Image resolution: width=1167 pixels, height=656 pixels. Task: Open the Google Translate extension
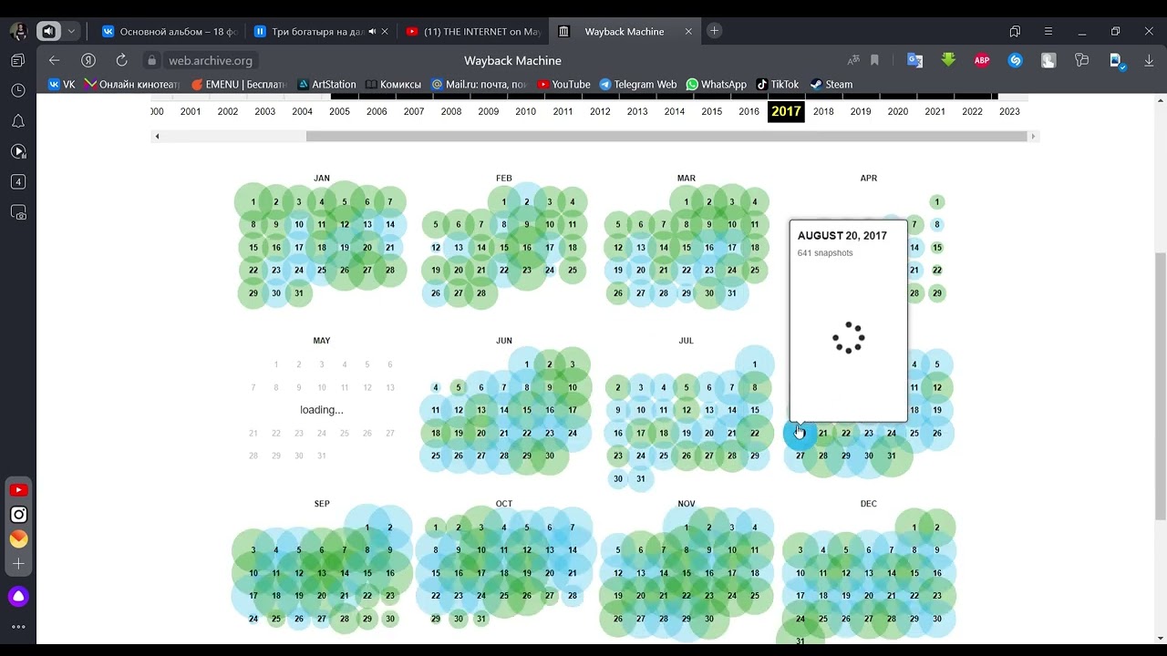tap(914, 60)
